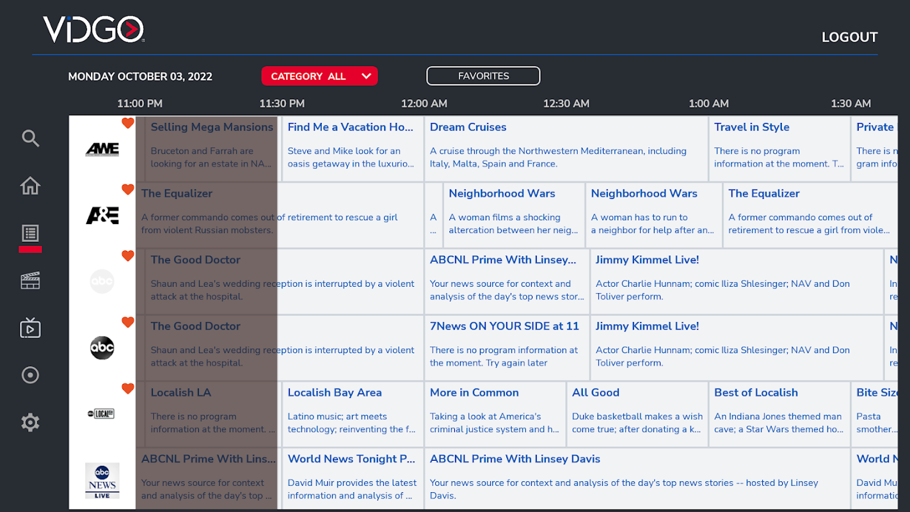
Task: Open the Best of Localish program
Action: coord(779,414)
